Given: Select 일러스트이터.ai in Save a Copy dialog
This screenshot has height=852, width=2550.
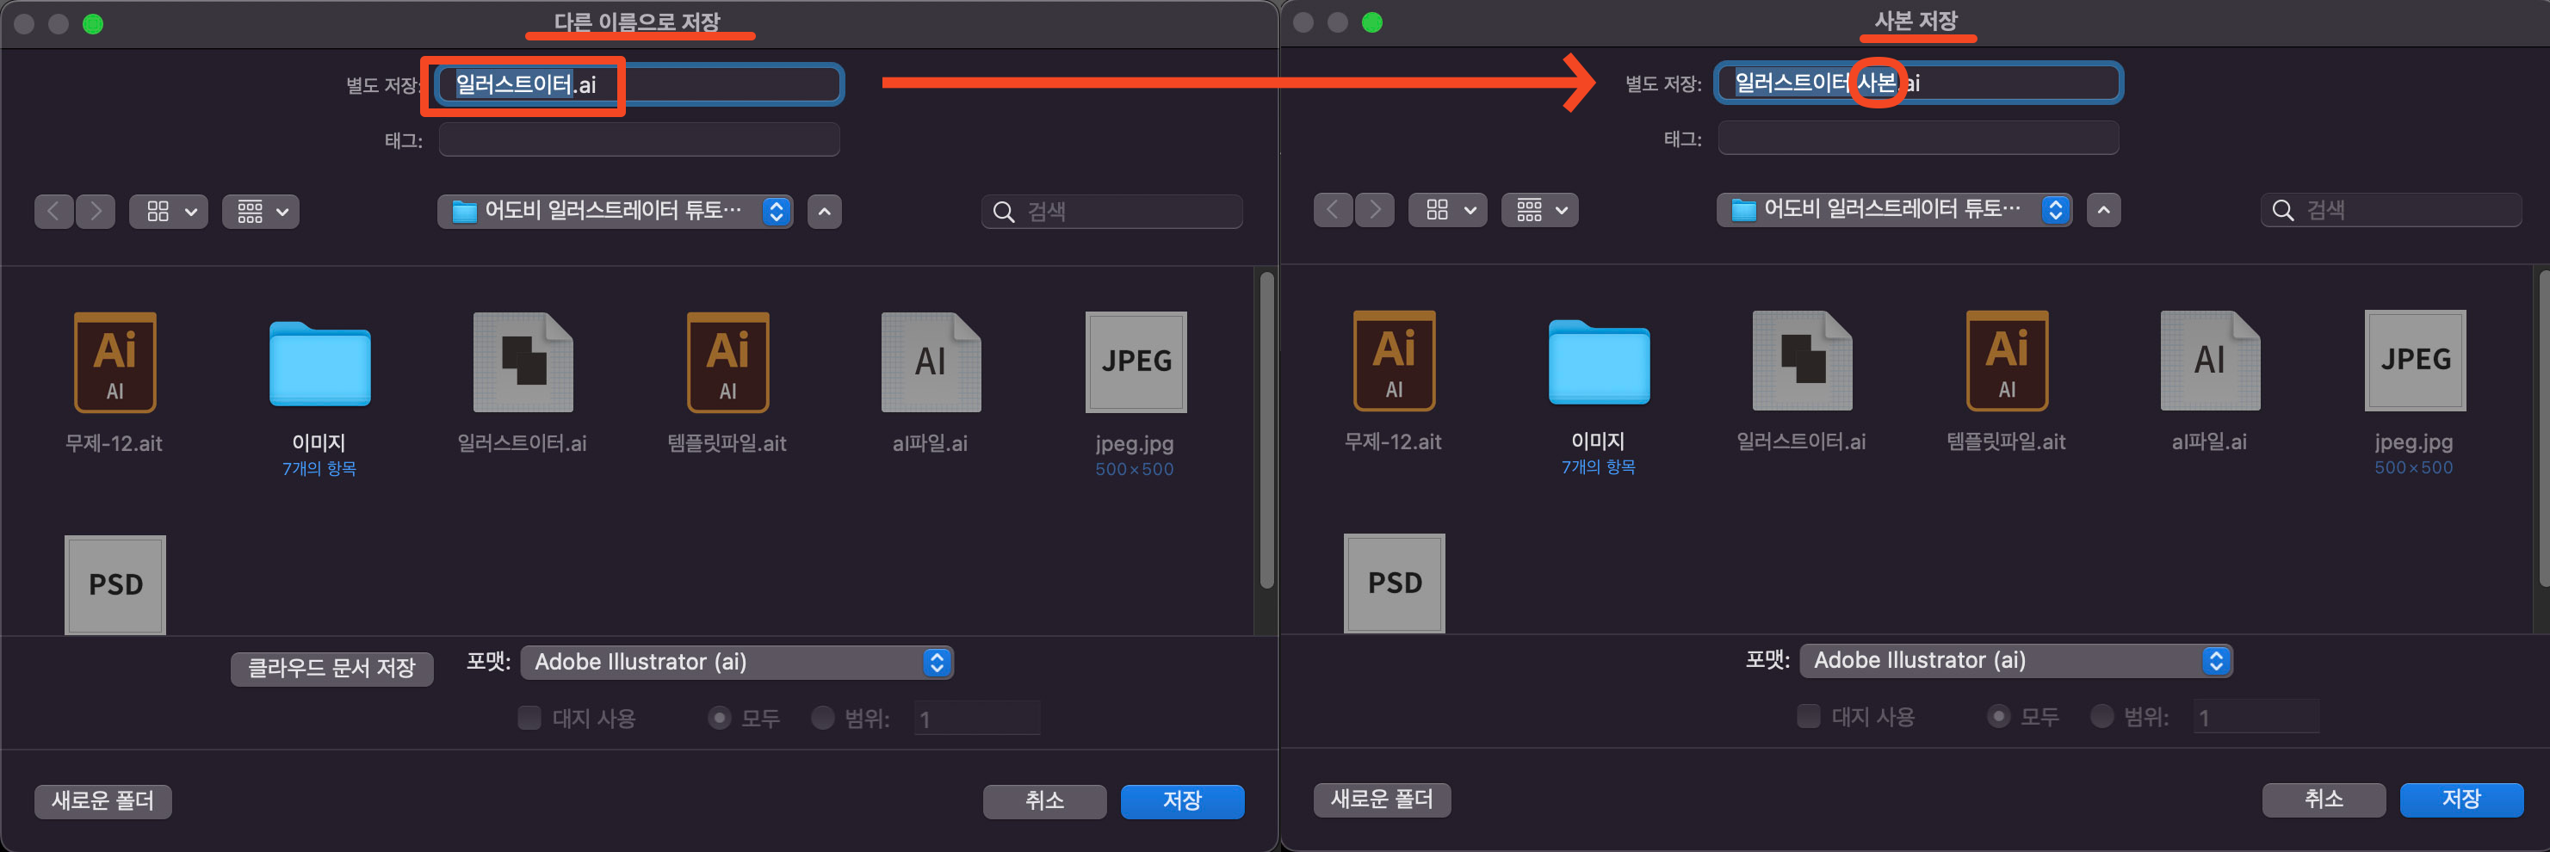Looking at the screenshot, I should [1802, 361].
